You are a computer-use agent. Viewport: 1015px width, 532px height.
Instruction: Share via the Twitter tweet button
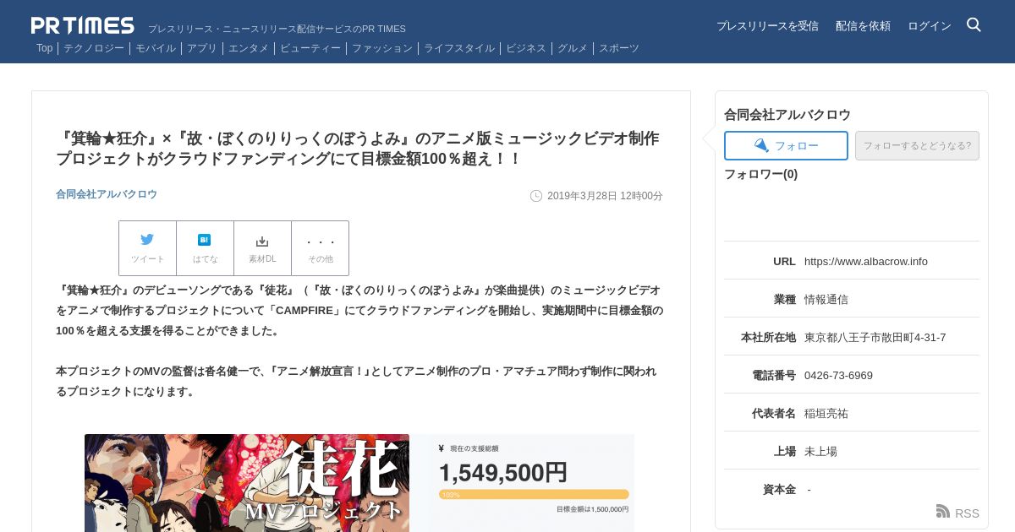point(147,248)
